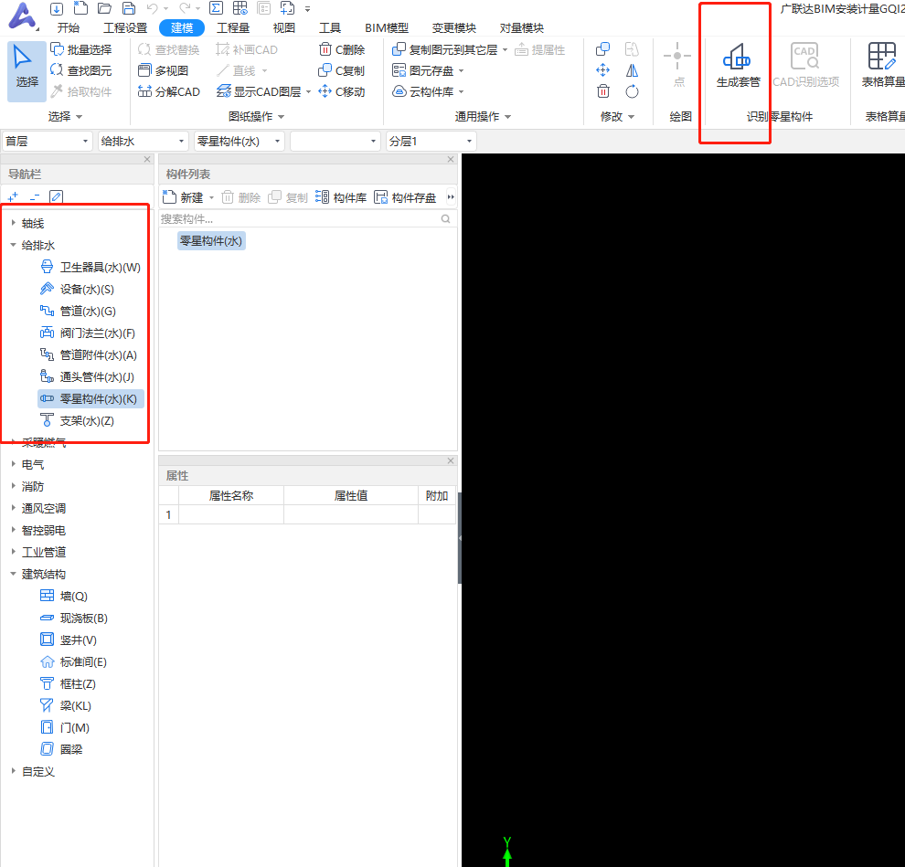
Task: Click 复制图元到其它层 button
Action: [x=444, y=49]
